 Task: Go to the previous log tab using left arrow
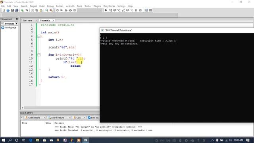point(22,118)
